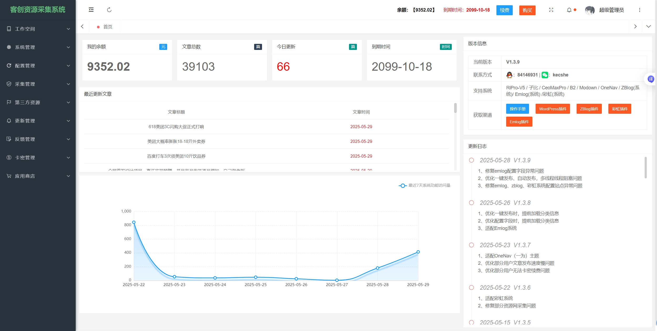This screenshot has width=657, height=331.
Task: Open the 采集管理 sidebar menu
Action: click(38, 84)
